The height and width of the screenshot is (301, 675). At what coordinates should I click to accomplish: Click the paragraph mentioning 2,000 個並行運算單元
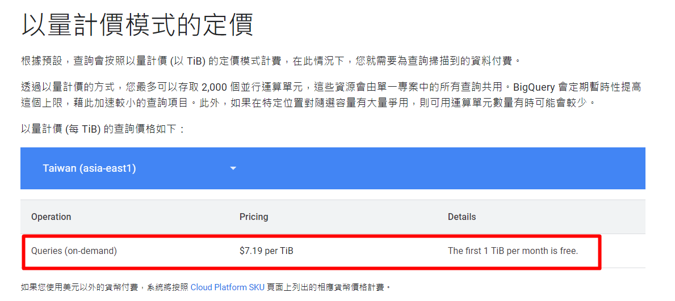(x=332, y=95)
